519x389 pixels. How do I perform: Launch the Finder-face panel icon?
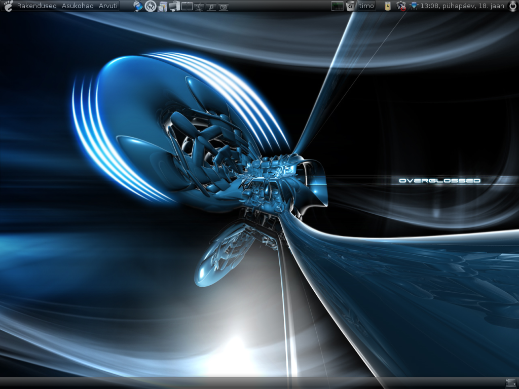[199, 7]
